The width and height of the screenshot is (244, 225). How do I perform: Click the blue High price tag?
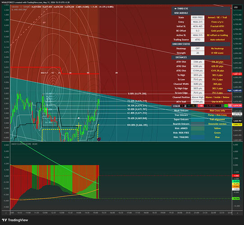tap(230, 90)
